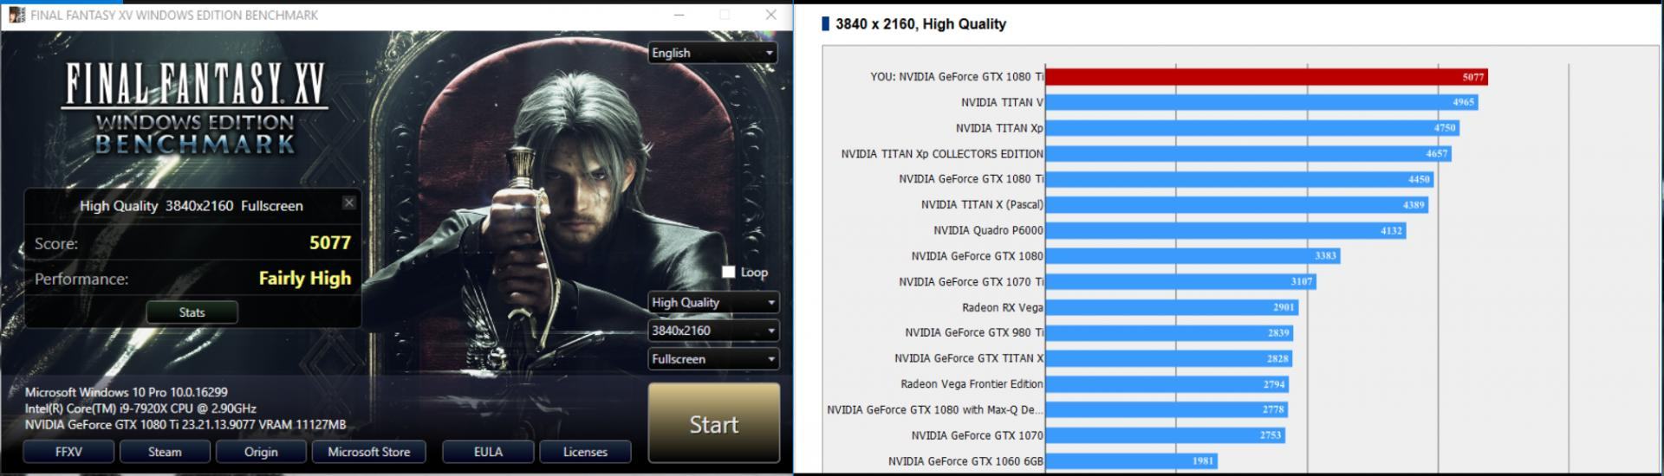Click the 1981 score bar
The image size is (1664, 476).
(1132, 461)
